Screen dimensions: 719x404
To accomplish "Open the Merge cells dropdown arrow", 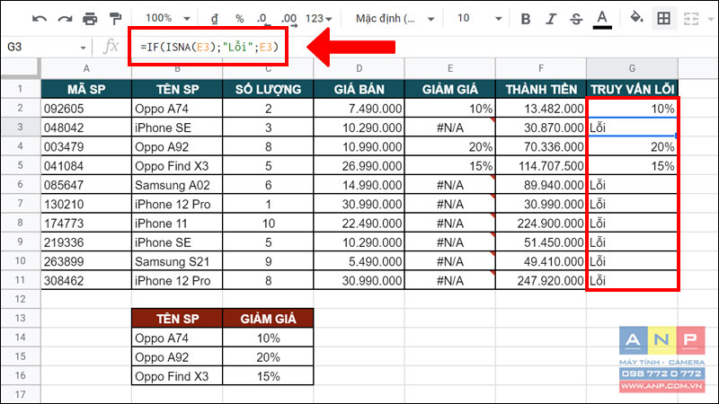I will (x=710, y=19).
